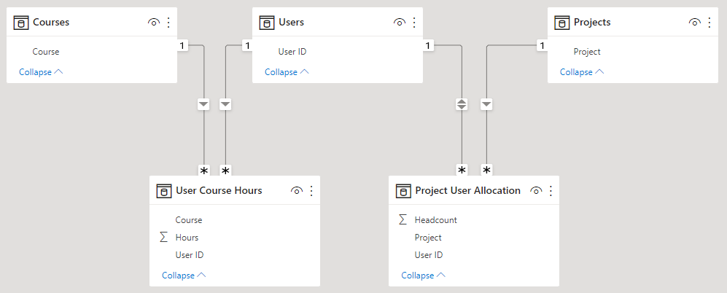Screen dimensions: 727x293
Task: Select the Headcount sum icon
Action: [403, 220]
